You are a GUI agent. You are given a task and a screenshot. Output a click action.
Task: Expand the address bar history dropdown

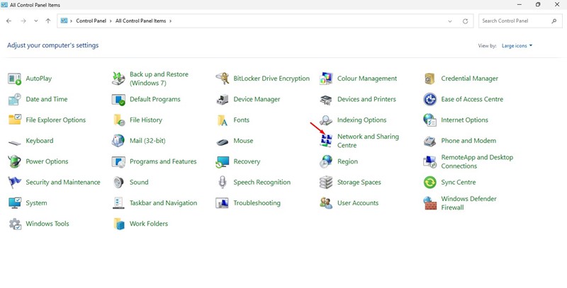pyautogui.click(x=450, y=21)
